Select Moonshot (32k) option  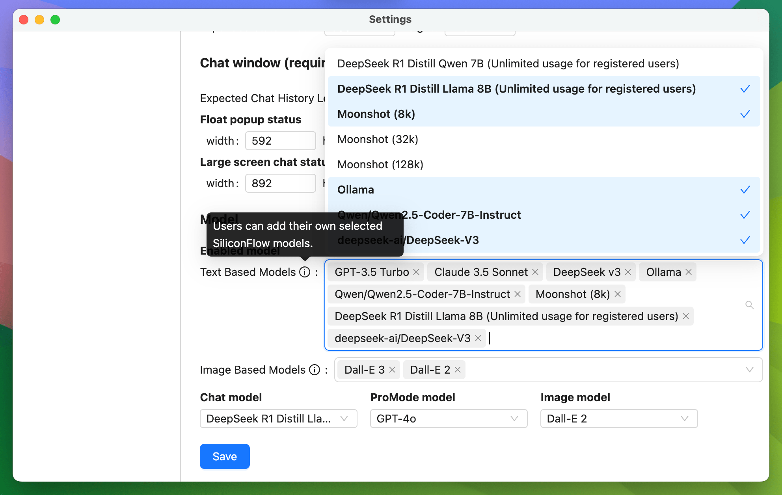[x=544, y=139]
